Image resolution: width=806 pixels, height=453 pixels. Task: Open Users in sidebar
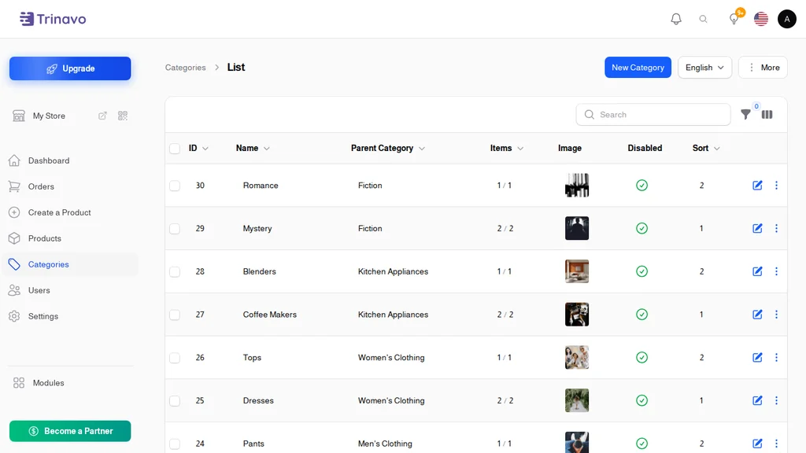tap(39, 290)
